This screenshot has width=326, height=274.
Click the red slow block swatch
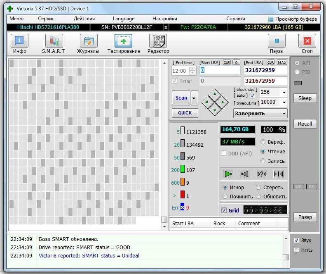tap(182, 194)
